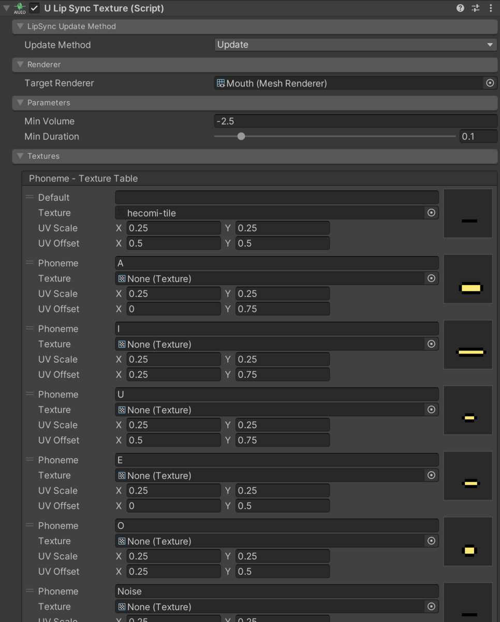Click the object picker for the Noise phoneme texture
The image size is (500, 622).
(x=431, y=606)
